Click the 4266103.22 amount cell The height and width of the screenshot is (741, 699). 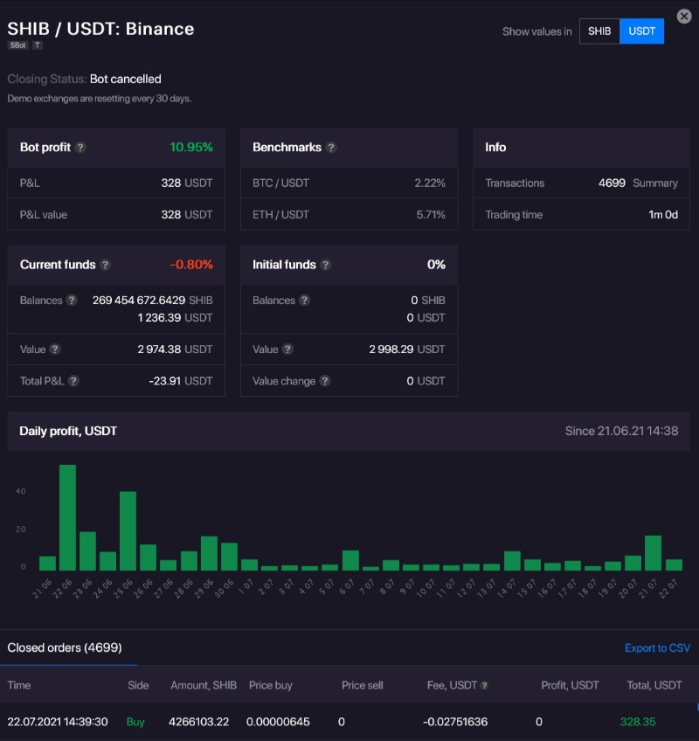199,722
